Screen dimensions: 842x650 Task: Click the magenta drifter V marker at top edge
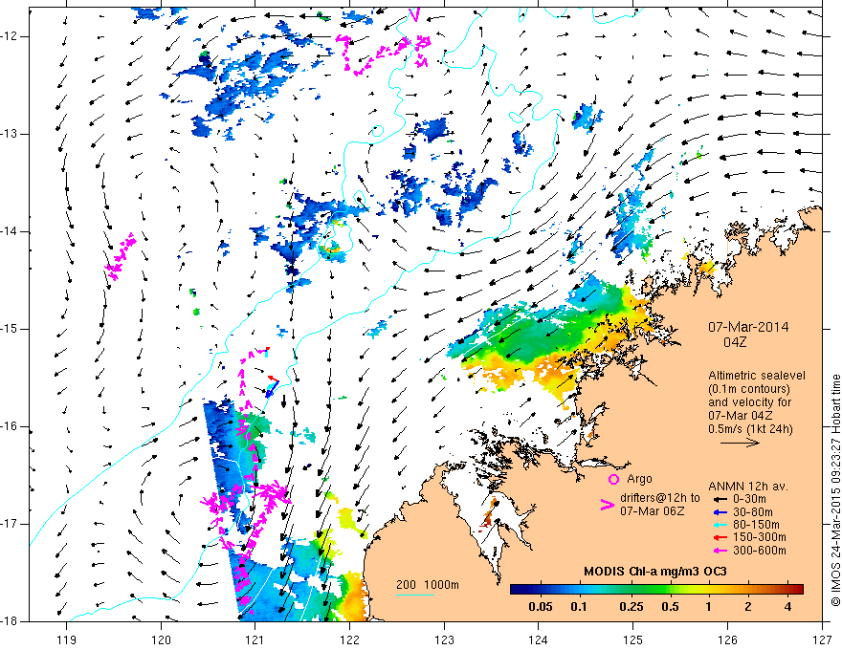tap(413, 14)
